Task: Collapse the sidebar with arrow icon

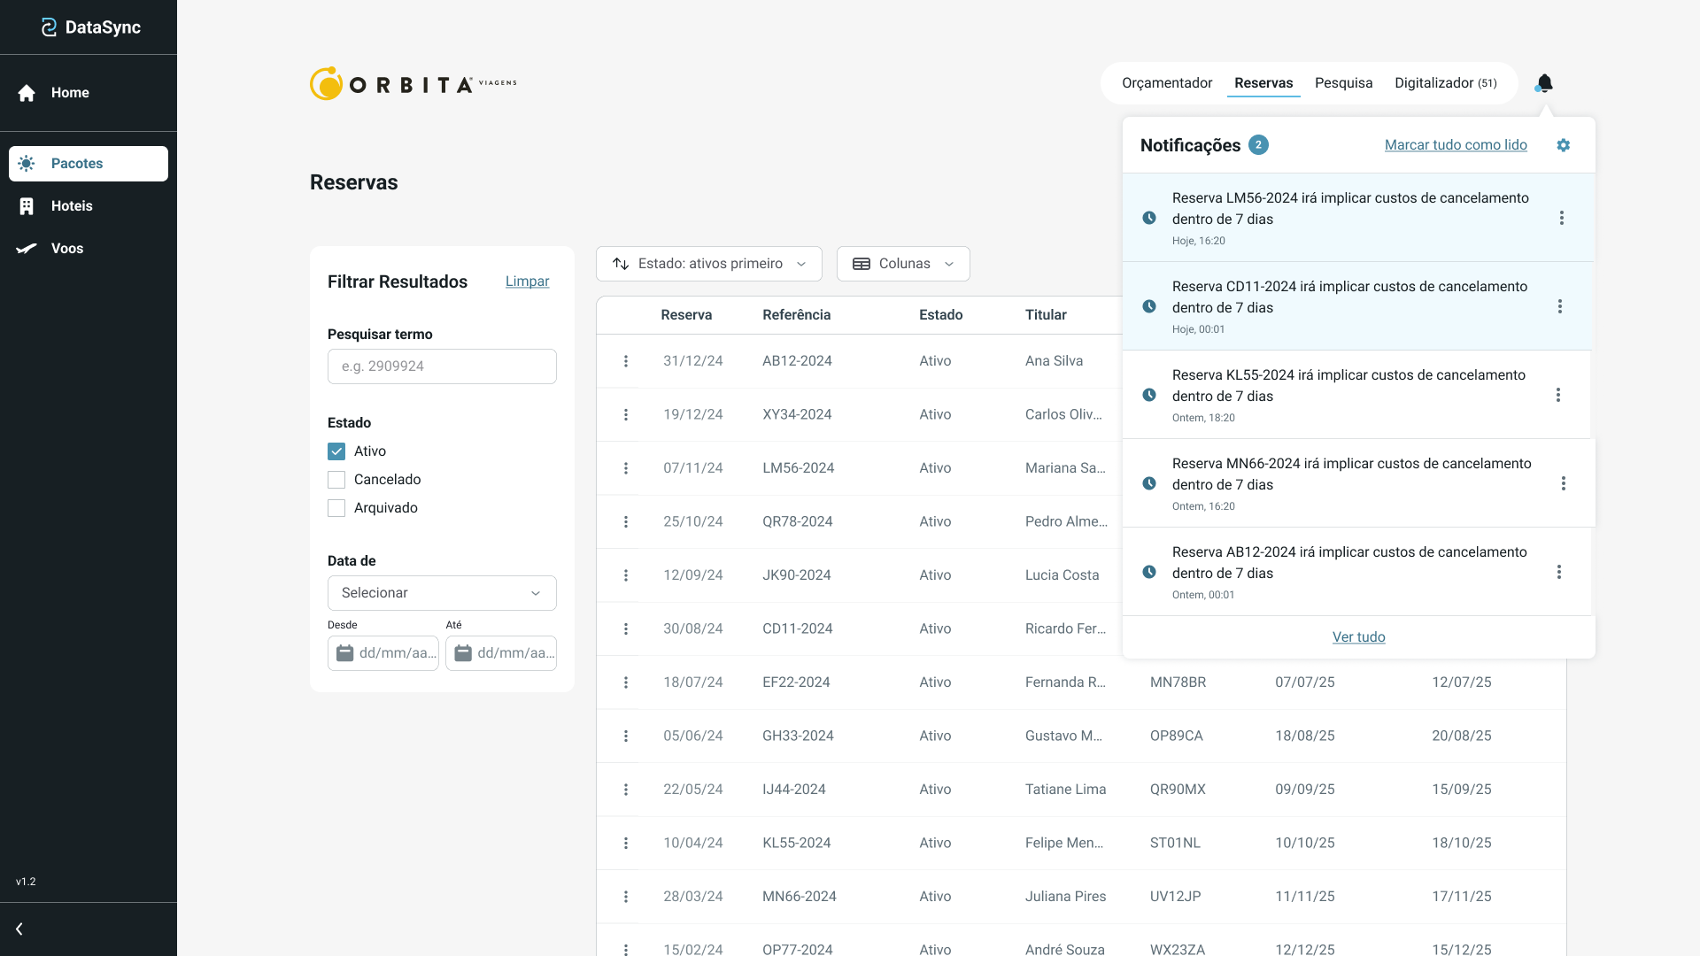Action: pyautogui.click(x=19, y=929)
